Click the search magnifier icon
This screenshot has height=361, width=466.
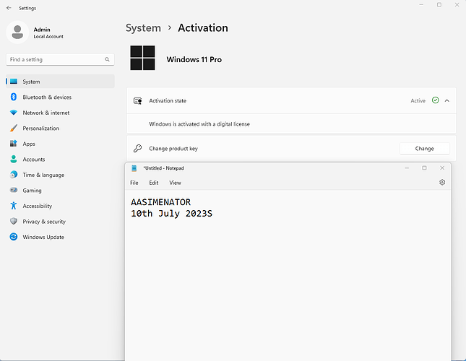coord(107,59)
